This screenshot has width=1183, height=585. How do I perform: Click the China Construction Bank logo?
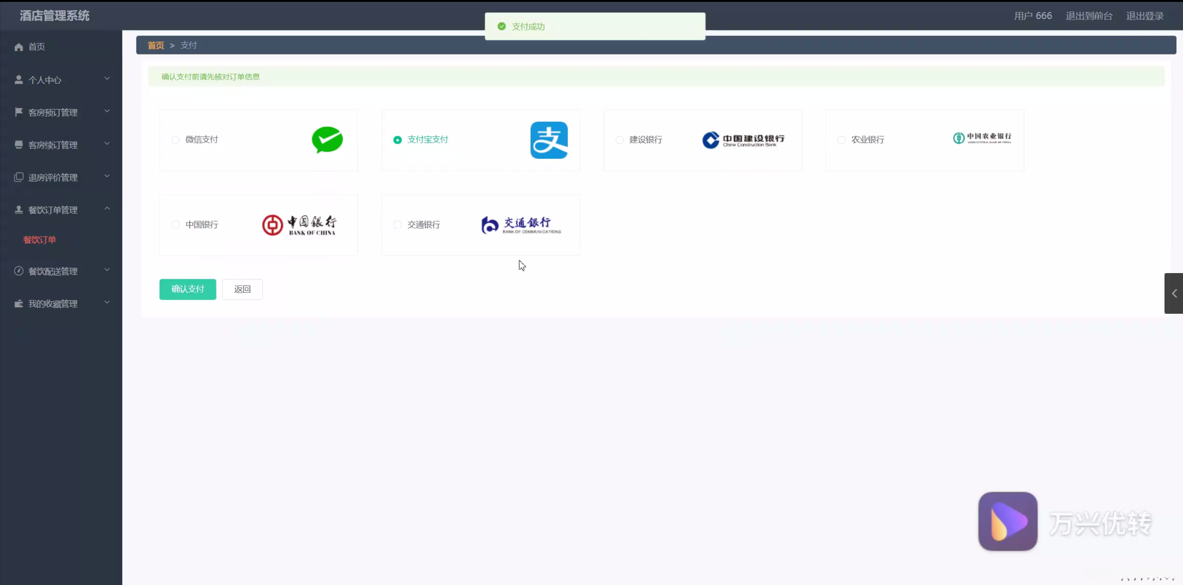point(743,140)
